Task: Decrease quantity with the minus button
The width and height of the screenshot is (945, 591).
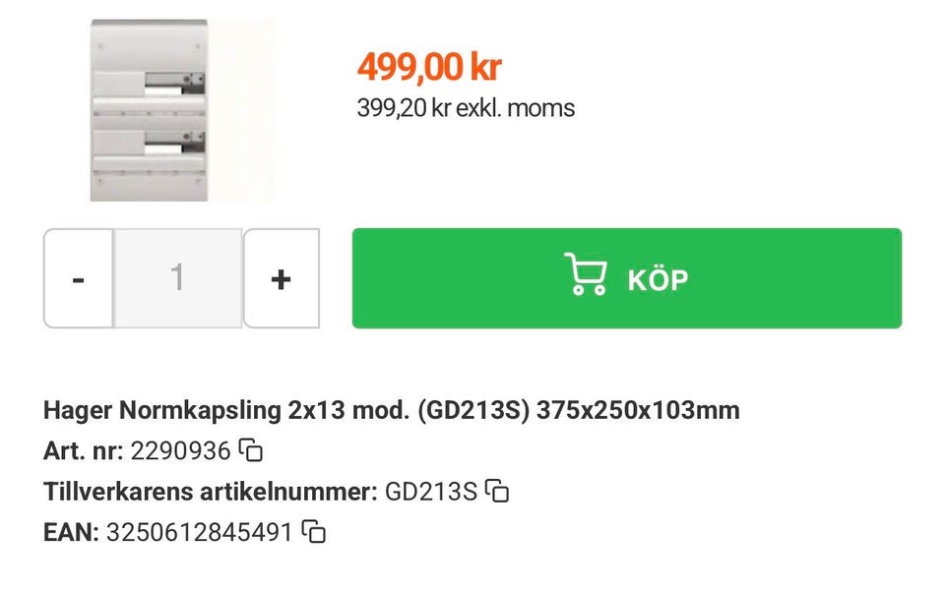Action: (79, 279)
